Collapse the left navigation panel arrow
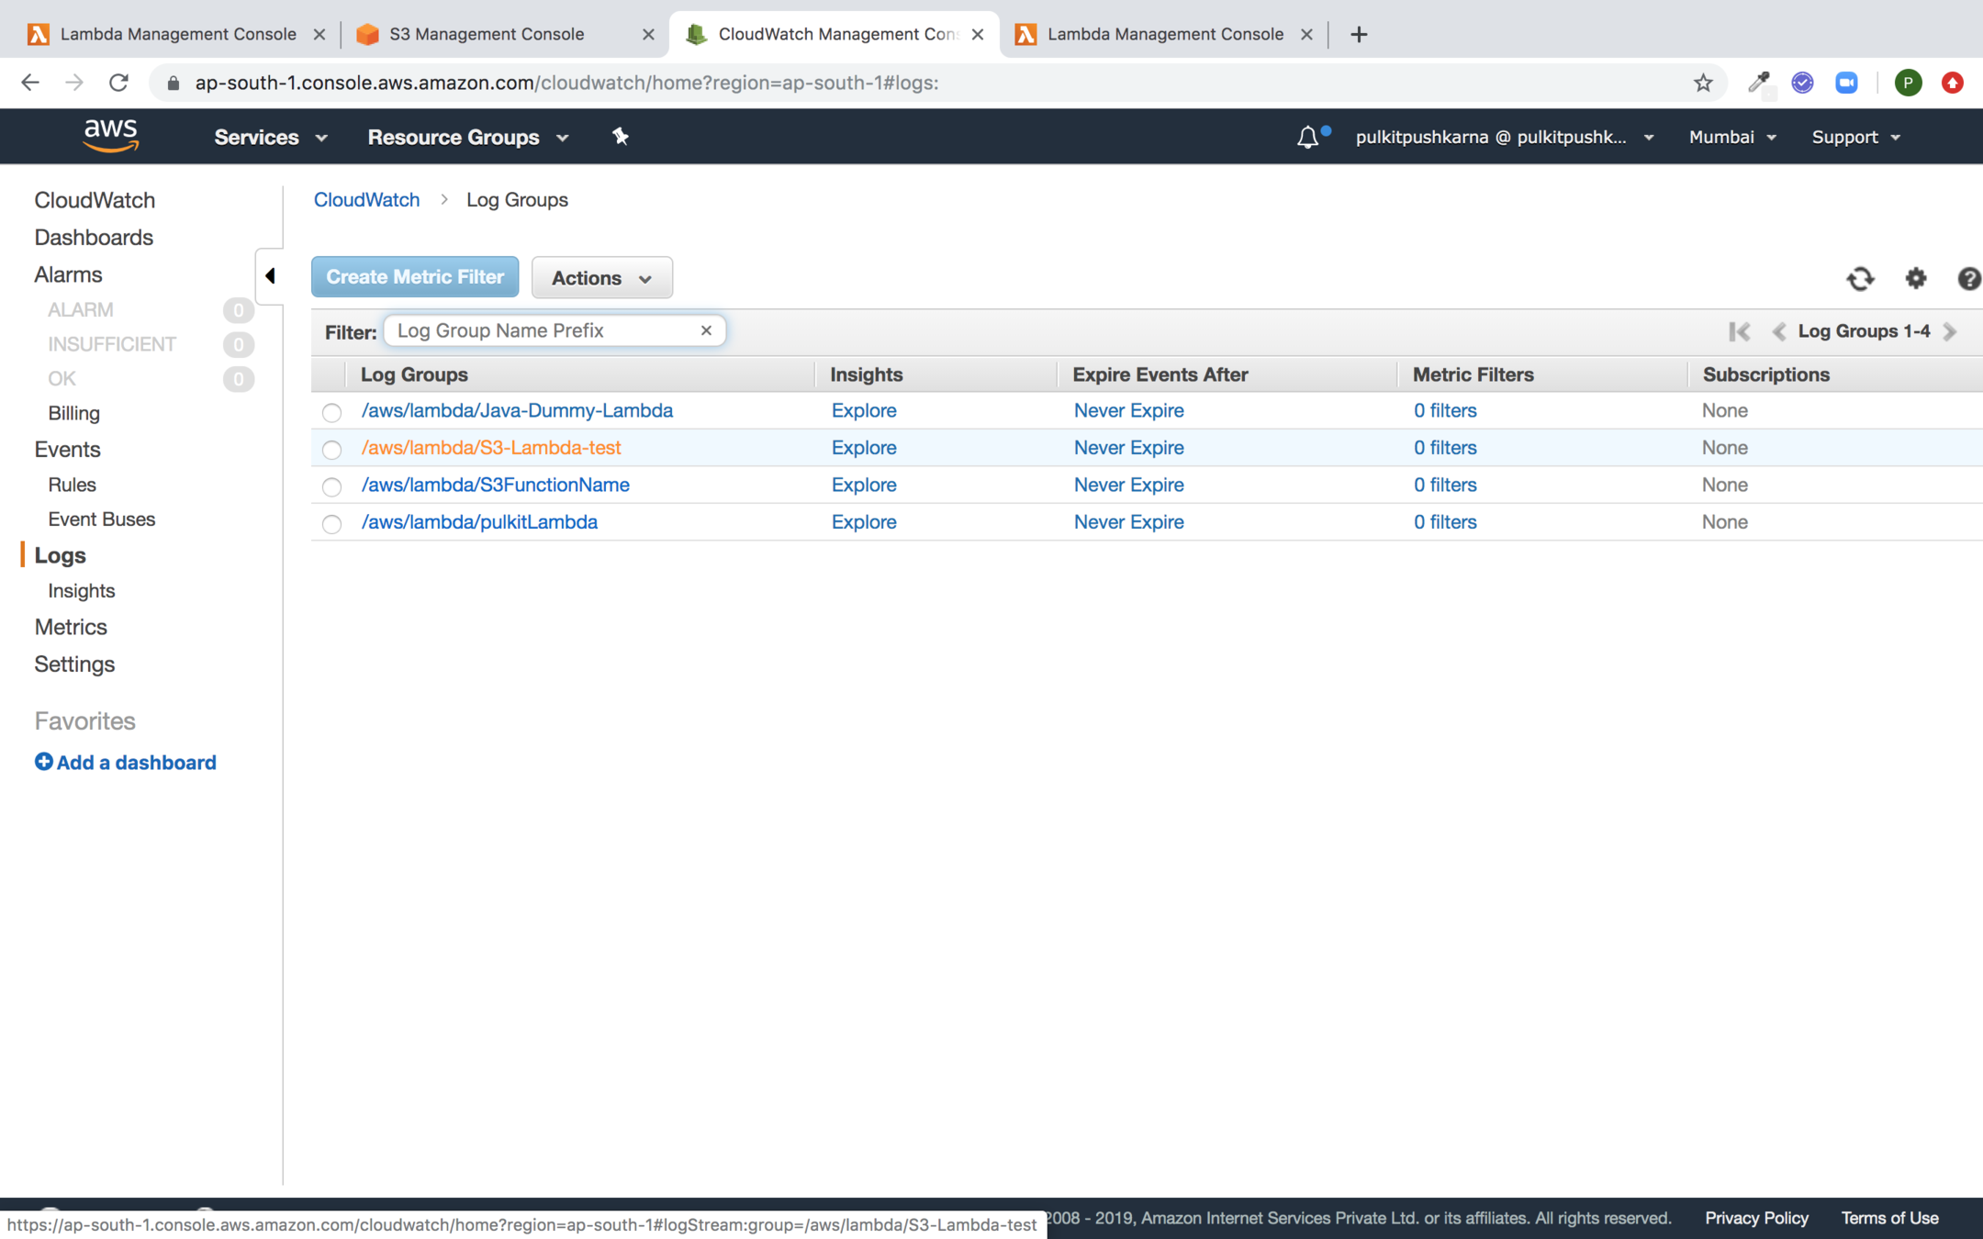1983x1239 pixels. 270,275
